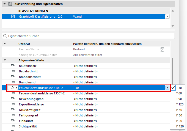Click the Fertigungsart value Nicht definiert
The image size is (187, 131).
click(85, 115)
